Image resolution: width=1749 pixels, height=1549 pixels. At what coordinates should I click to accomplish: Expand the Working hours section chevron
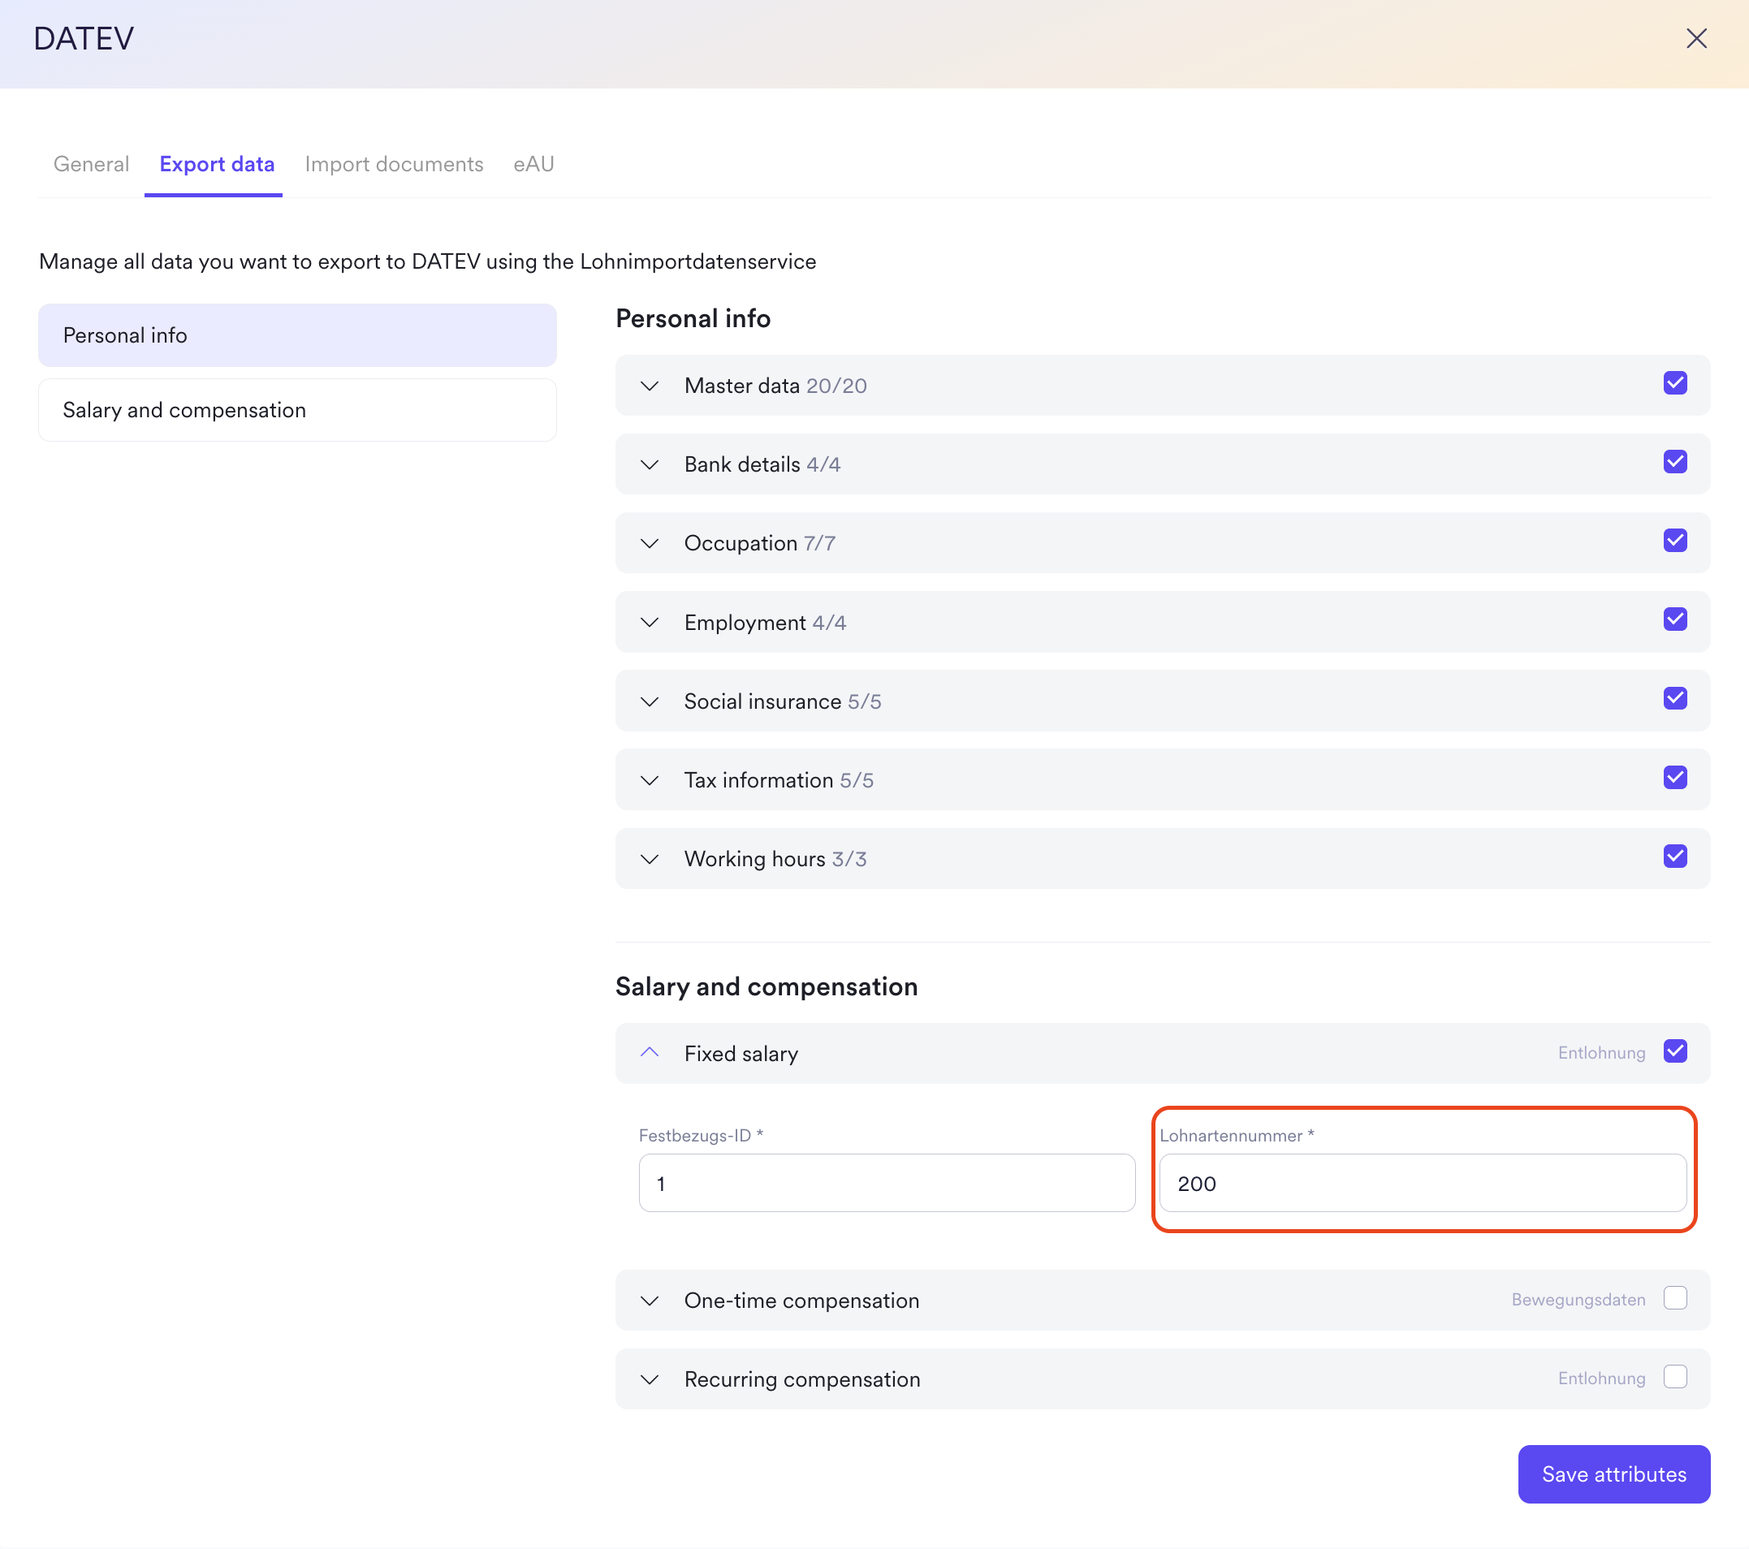pos(650,859)
